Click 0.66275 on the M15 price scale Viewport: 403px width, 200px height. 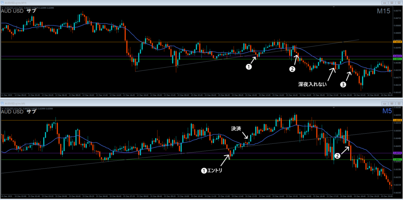pos(398,77)
